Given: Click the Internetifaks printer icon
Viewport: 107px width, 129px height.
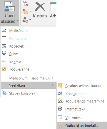Looking at the screenshot, I should [60, 109].
